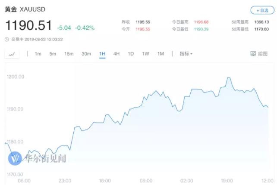This screenshot has width=277, height=185.
Task: Switch to the 1M monthly timeframe
Action: [x=161, y=54]
